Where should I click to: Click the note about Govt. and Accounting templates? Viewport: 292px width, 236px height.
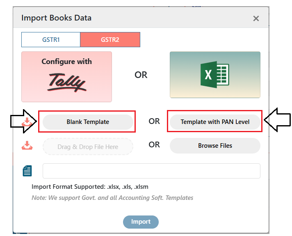point(112,197)
